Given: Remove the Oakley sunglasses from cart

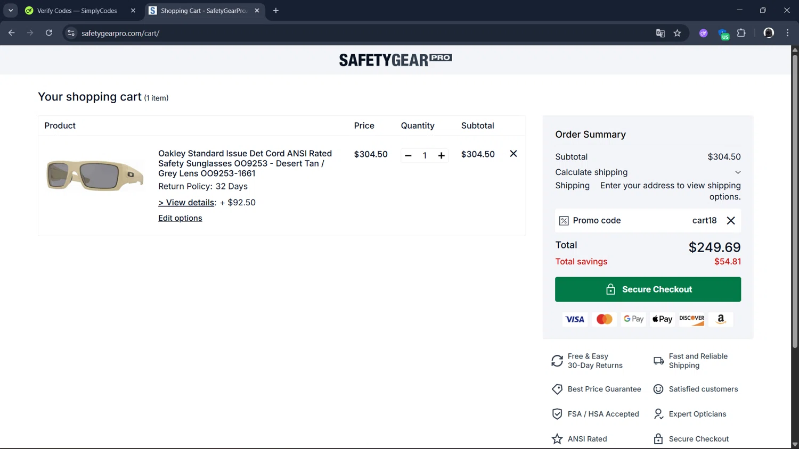Looking at the screenshot, I should point(513,154).
